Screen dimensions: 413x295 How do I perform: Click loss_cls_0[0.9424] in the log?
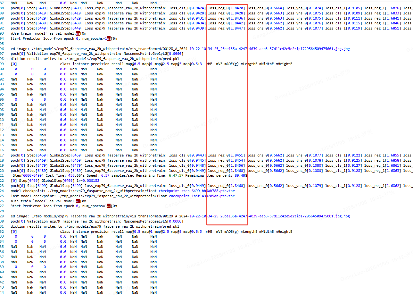click(187, 8)
